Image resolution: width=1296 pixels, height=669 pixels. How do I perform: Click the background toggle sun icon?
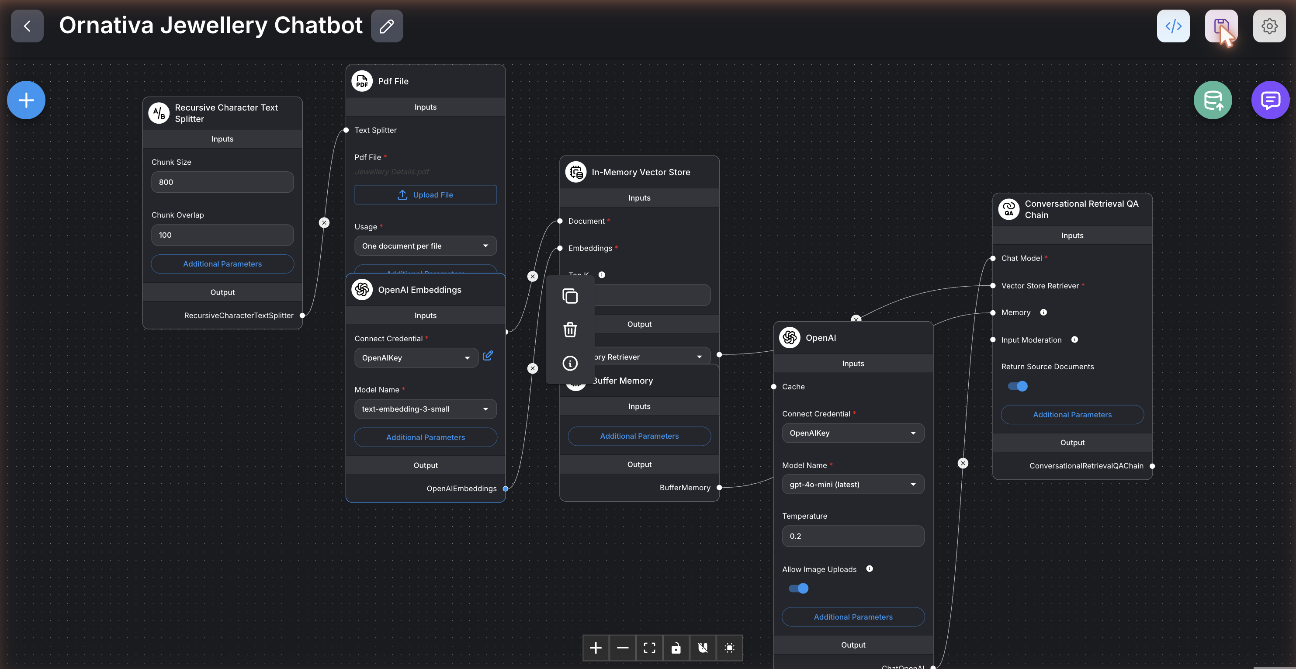point(729,648)
